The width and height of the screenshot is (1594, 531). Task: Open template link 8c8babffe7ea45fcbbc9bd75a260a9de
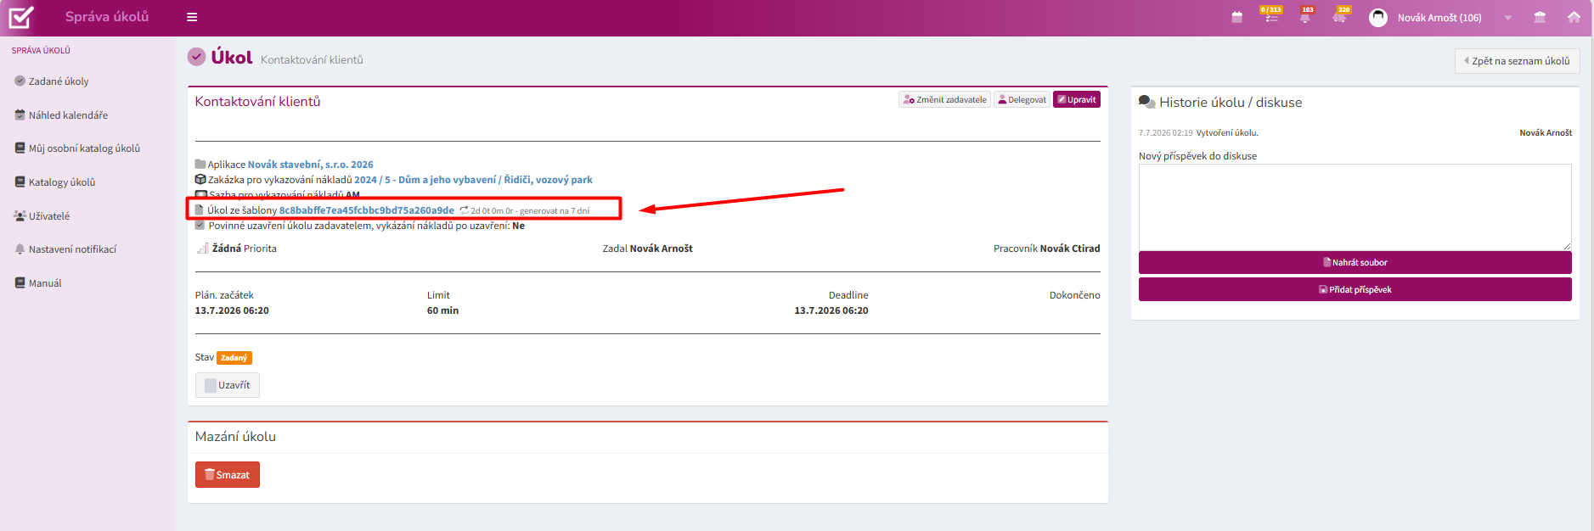click(x=367, y=210)
